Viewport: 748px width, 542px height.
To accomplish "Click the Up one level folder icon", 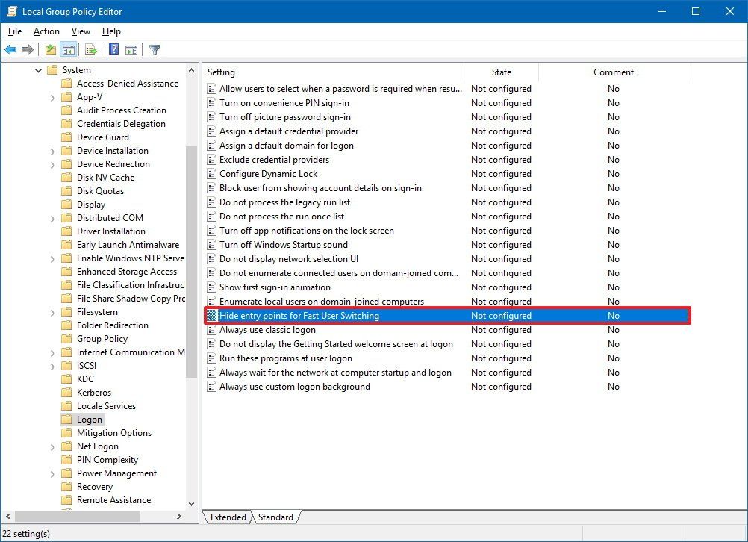I will [x=49, y=49].
